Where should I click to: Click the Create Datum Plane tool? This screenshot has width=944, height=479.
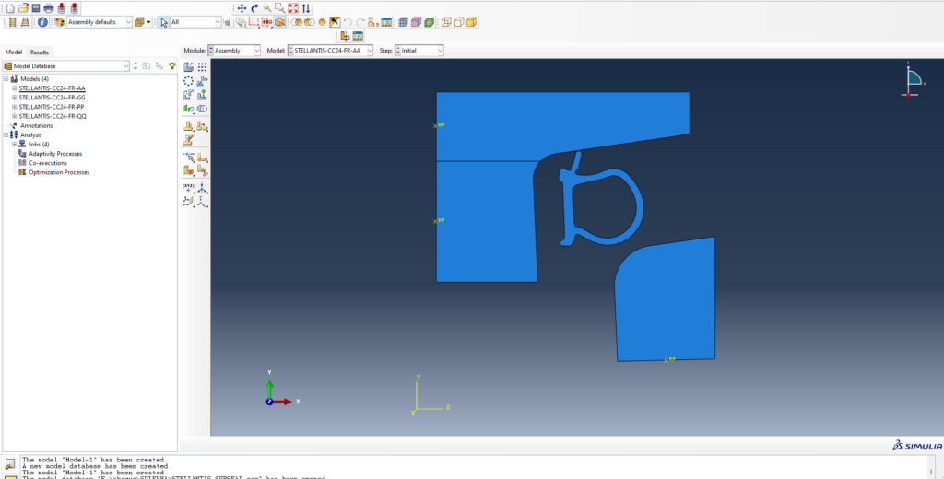coord(188,202)
